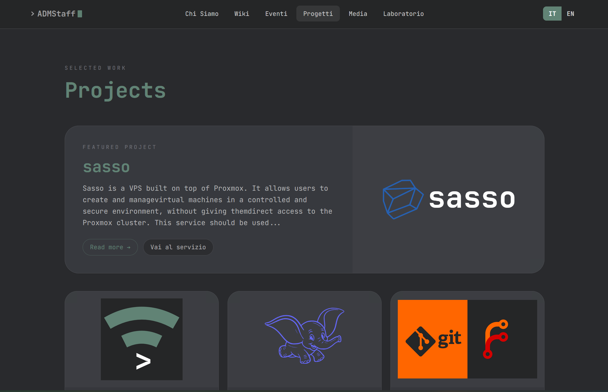Click the Read more button
The image size is (608, 392).
[x=110, y=247]
